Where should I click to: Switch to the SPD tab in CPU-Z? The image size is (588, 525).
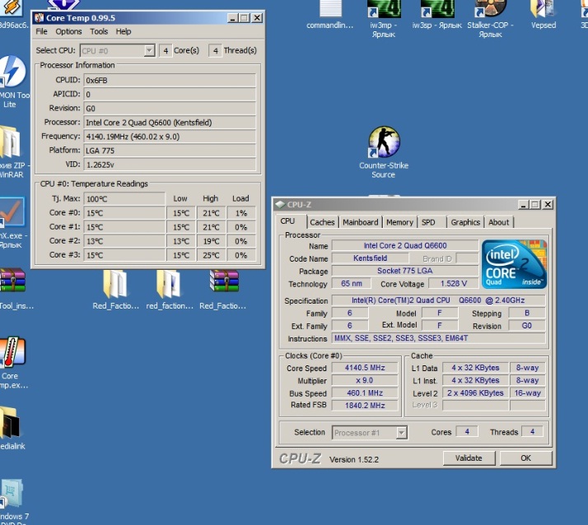coord(428,222)
